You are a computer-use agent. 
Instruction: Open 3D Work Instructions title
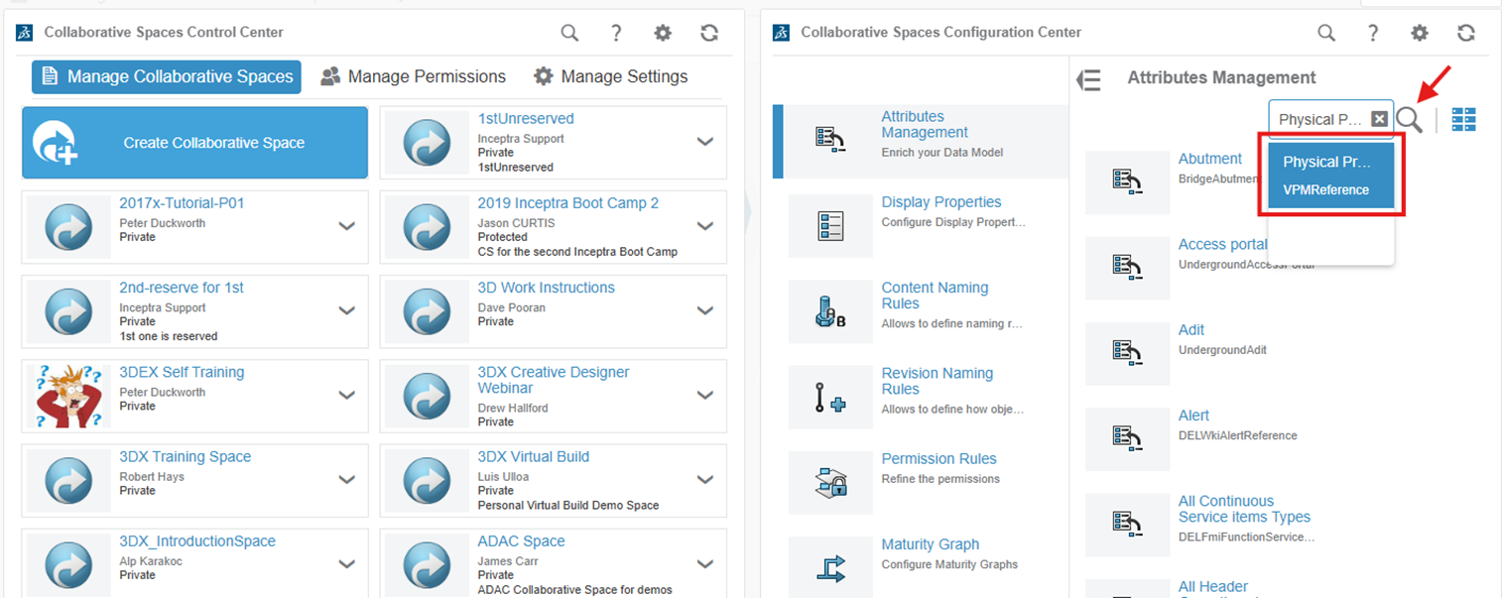coord(547,288)
